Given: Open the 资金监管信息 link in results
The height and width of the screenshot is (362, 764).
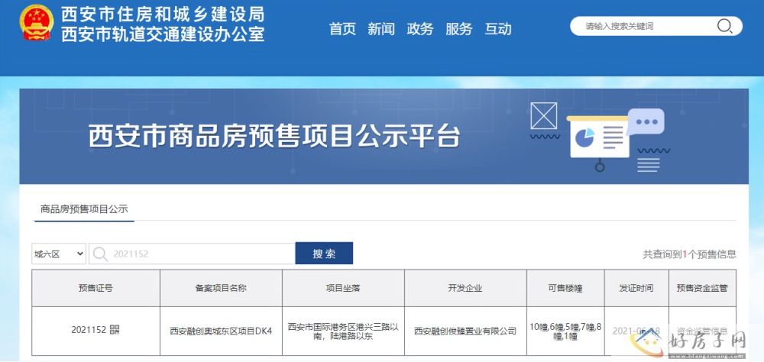Looking at the screenshot, I should 701,330.
